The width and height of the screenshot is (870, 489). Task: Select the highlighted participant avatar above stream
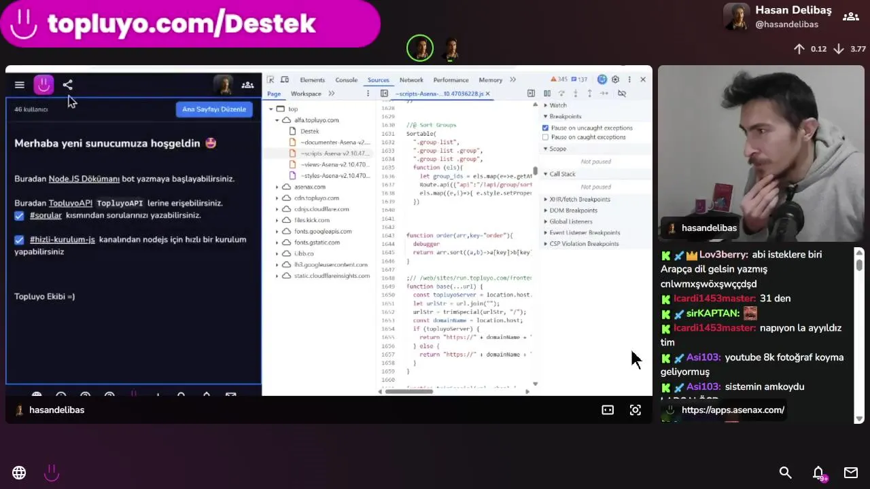[420, 48]
